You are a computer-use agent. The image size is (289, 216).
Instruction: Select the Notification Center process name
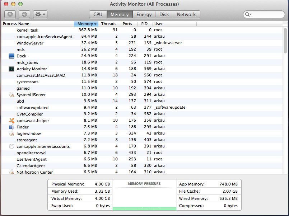pyautogui.click(x=35, y=172)
